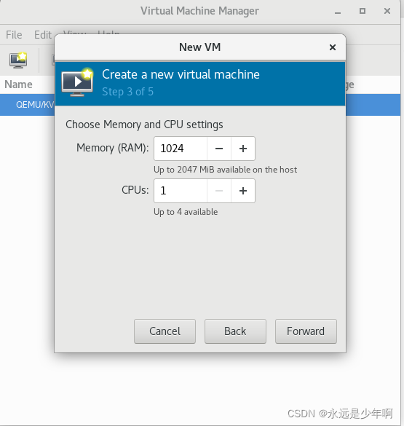Open the Edit menu
This screenshot has height=426, width=404.
coord(43,35)
